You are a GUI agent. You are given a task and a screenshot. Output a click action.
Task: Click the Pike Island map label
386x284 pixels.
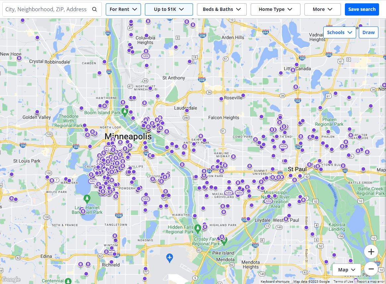[x=223, y=253]
